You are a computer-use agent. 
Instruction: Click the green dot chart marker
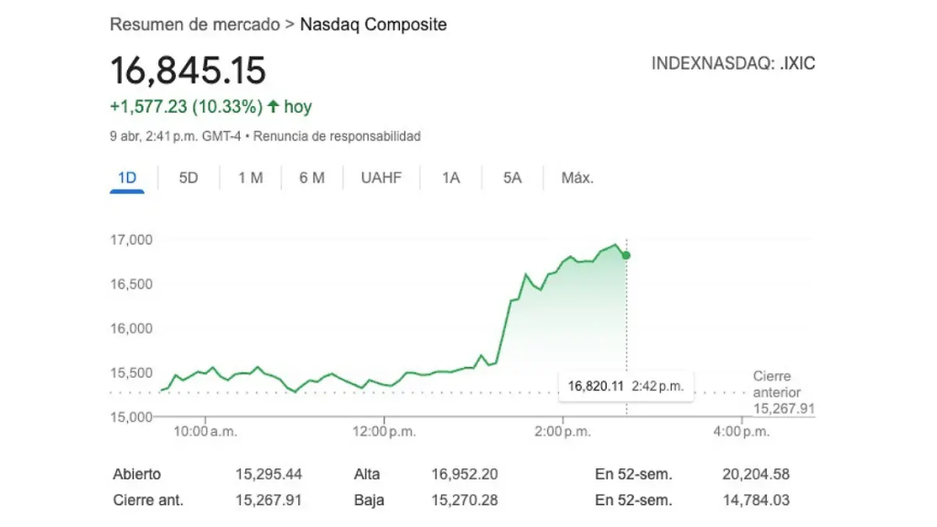(626, 255)
